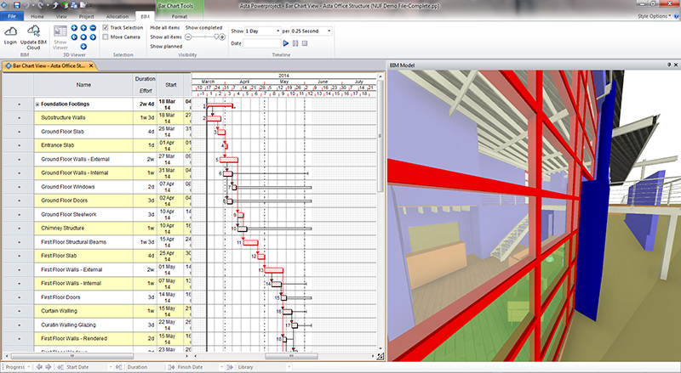Select the Entrance Slab task row
The width and height of the screenshot is (681, 373).
coord(97,145)
